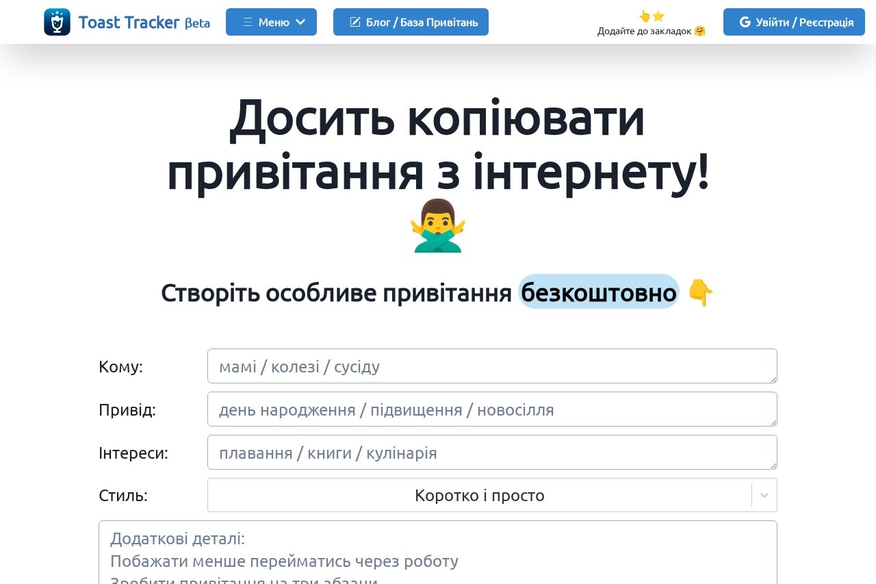Click the Додайте до закладок text
Screen dimensions: 876x584
pos(644,31)
